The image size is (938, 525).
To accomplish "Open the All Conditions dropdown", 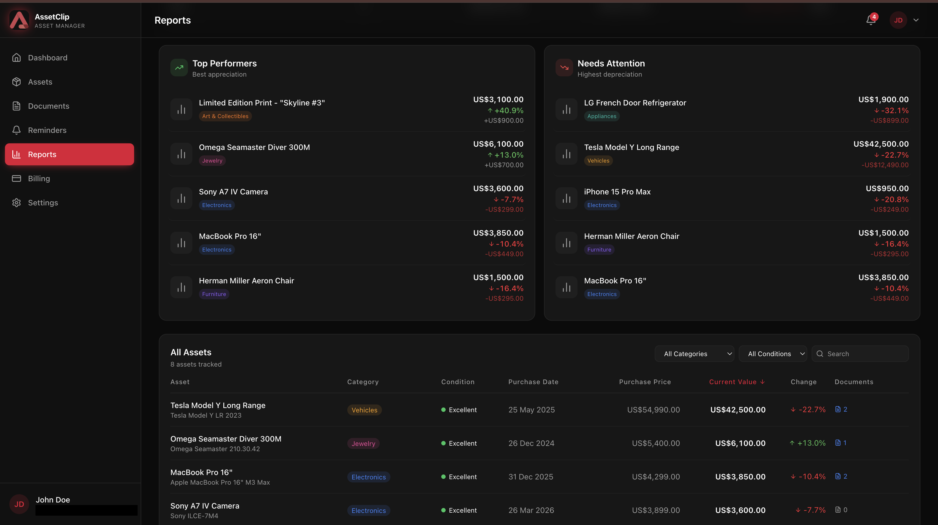I will click(773, 354).
